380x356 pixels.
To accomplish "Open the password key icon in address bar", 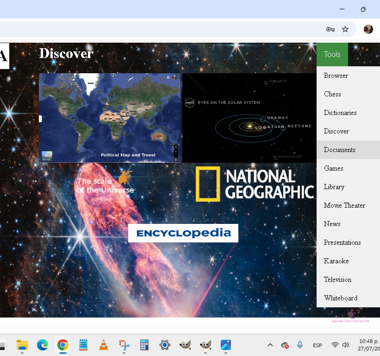I will coord(330,29).
